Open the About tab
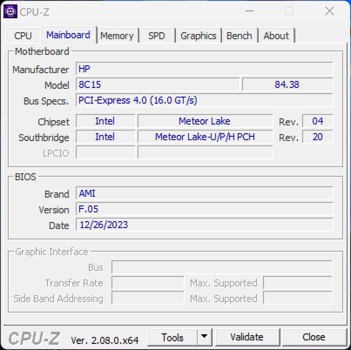This screenshot has height=350, width=351. [277, 36]
